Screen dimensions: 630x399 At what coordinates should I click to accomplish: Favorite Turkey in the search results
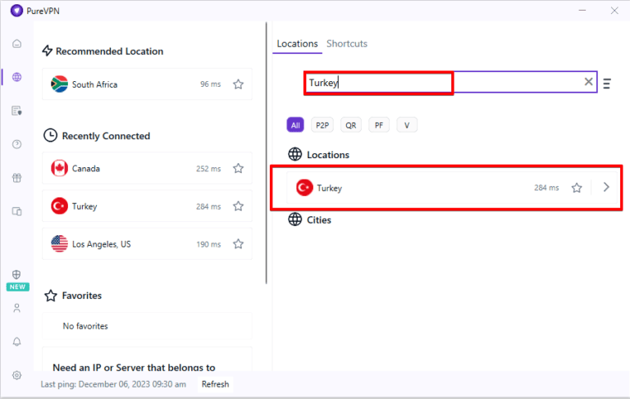[577, 188]
